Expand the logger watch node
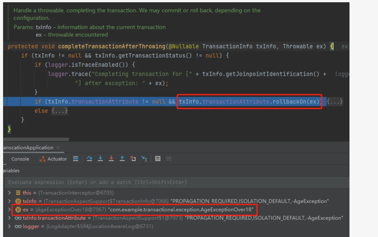 pos(10,226)
